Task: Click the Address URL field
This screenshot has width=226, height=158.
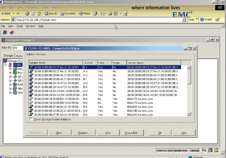Action: (x=97, y=20)
